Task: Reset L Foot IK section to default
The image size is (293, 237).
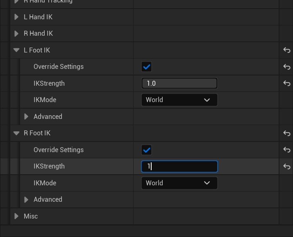Action: (x=286, y=50)
